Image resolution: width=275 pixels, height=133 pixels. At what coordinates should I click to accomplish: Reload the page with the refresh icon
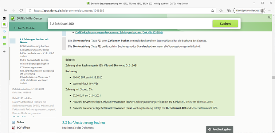21,11
